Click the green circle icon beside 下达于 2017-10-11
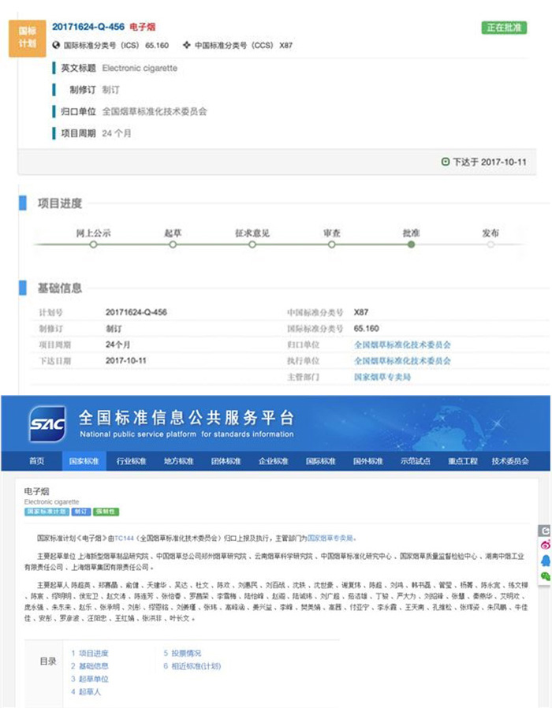Screen dimensions: 552x708 pyautogui.click(x=445, y=162)
